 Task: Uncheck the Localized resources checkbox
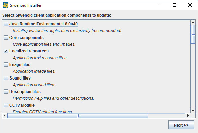click(6, 51)
